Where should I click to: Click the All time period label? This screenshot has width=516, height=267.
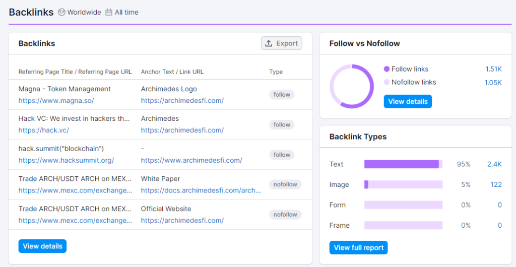click(126, 12)
